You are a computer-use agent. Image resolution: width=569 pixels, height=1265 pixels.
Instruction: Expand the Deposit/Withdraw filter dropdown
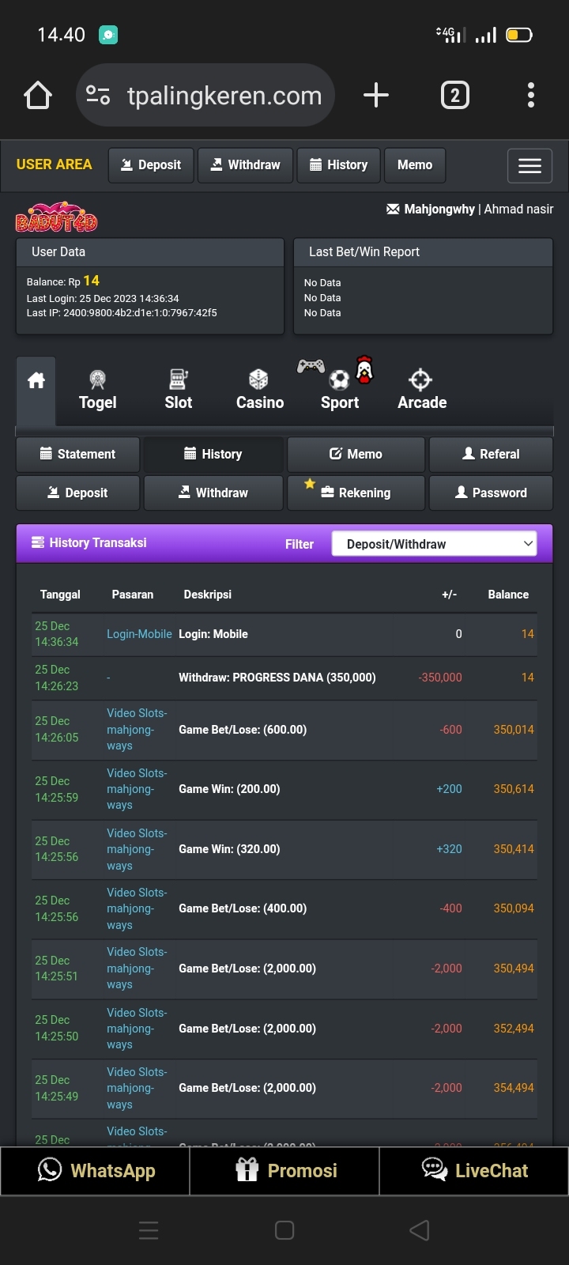(x=434, y=544)
